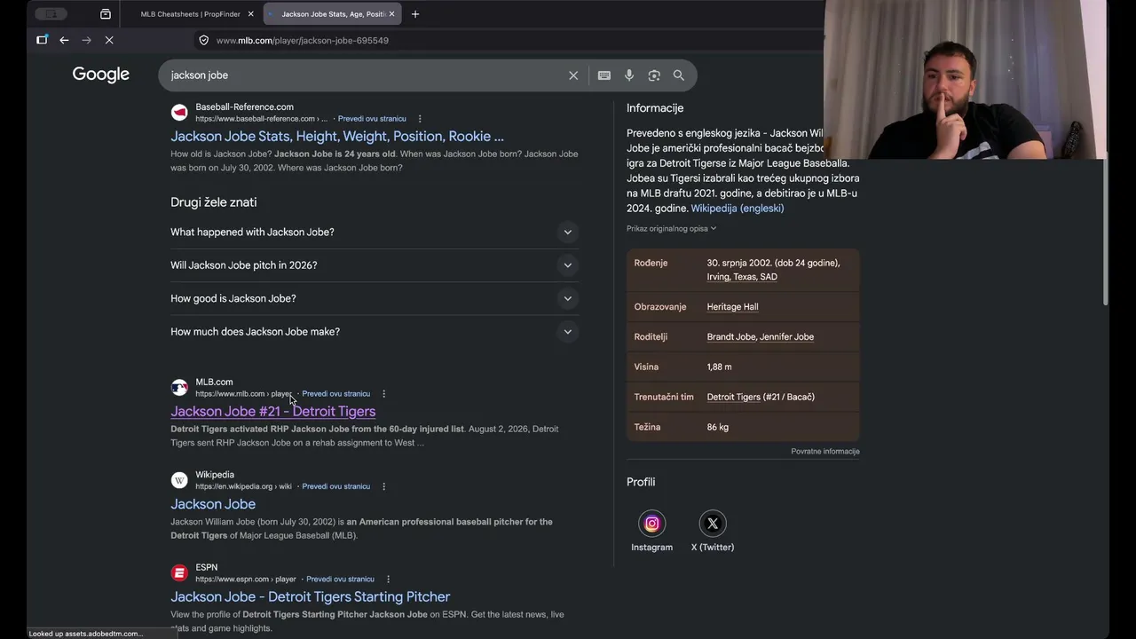
Task: Stop loading the page
Action: point(109,40)
